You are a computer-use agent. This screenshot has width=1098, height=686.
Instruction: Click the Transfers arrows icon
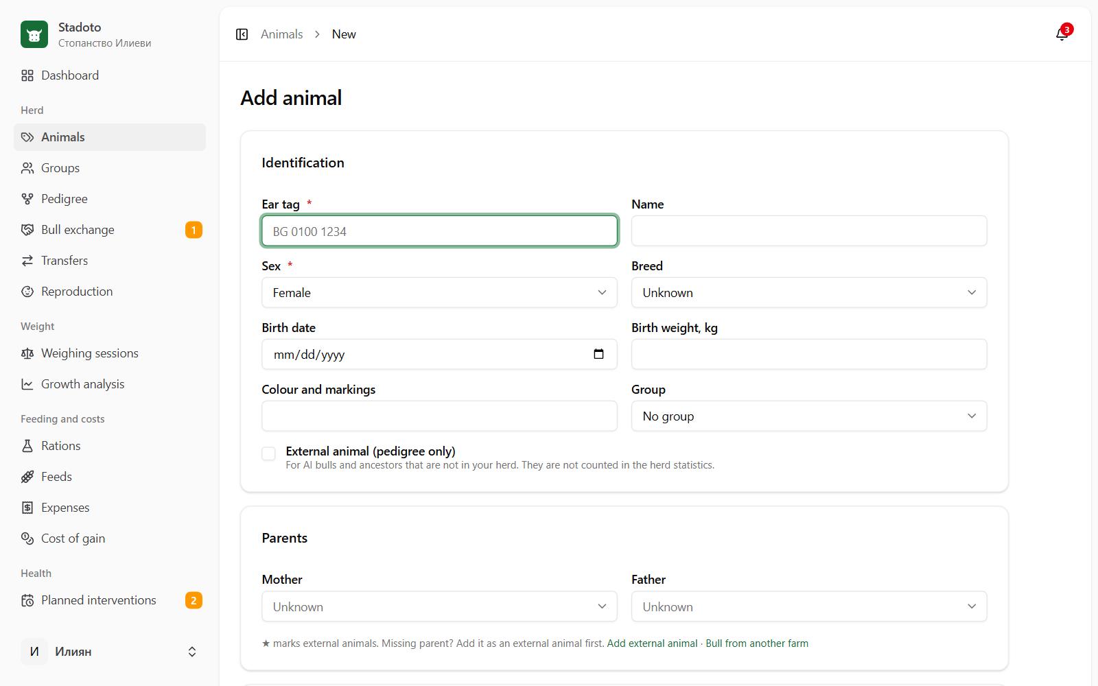click(27, 261)
